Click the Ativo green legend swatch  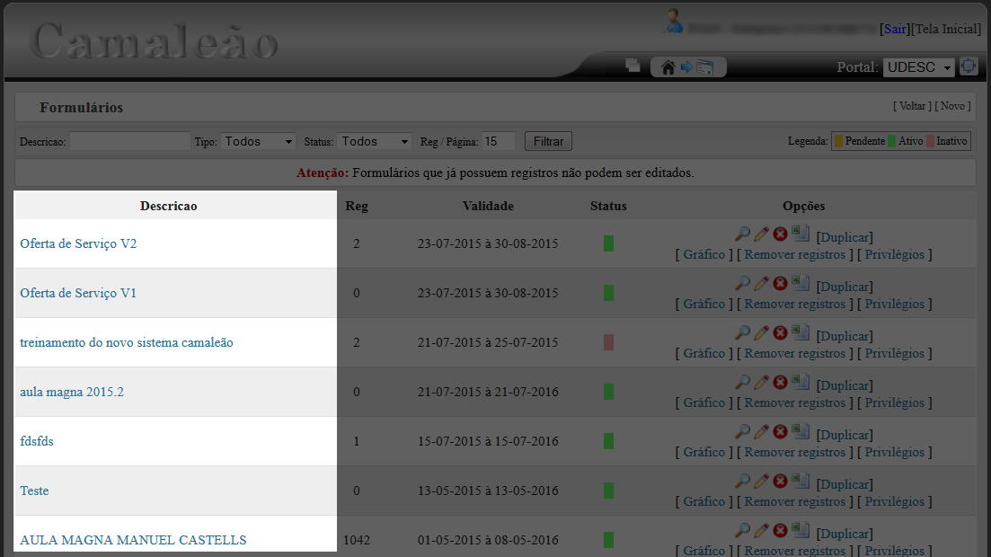(x=892, y=142)
